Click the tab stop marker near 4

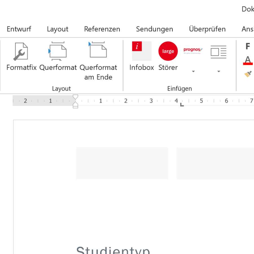coord(182,105)
